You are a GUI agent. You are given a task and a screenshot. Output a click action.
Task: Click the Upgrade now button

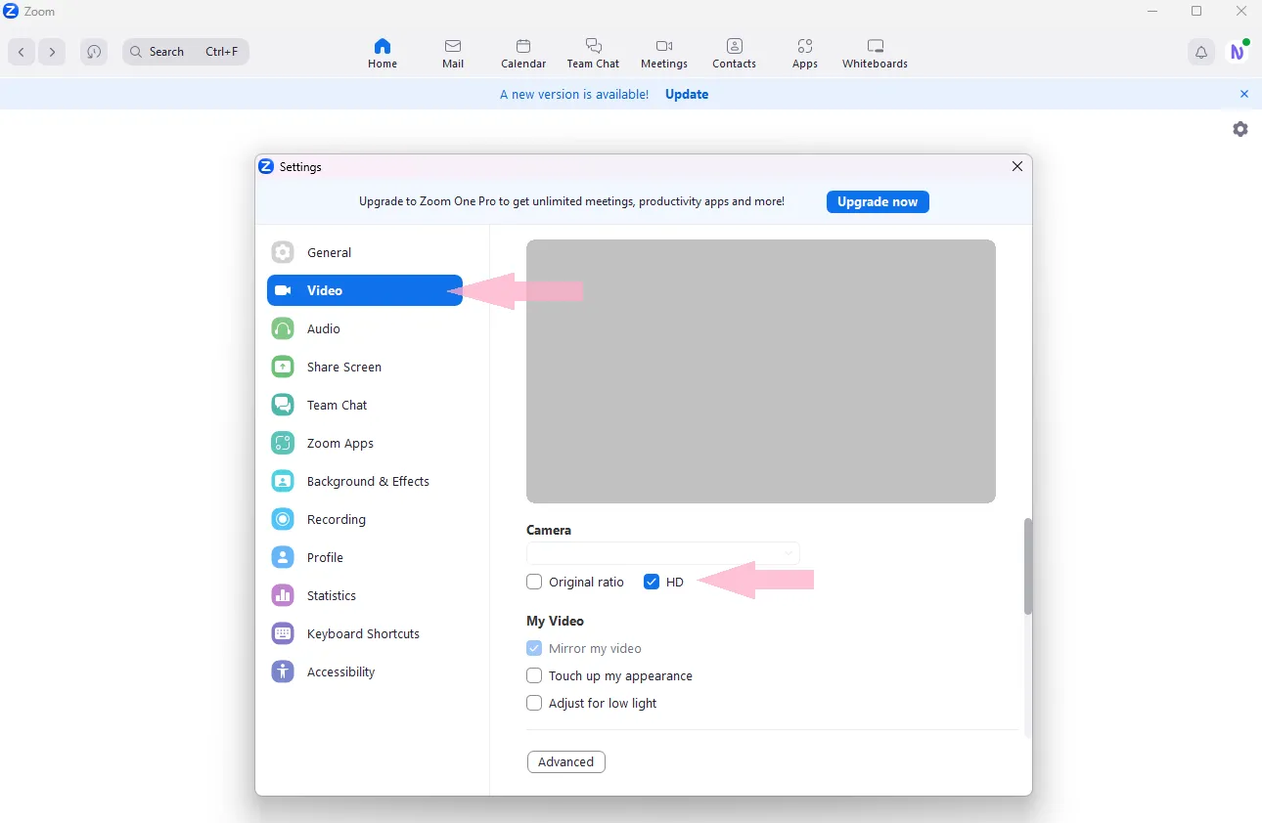tap(878, 201)
